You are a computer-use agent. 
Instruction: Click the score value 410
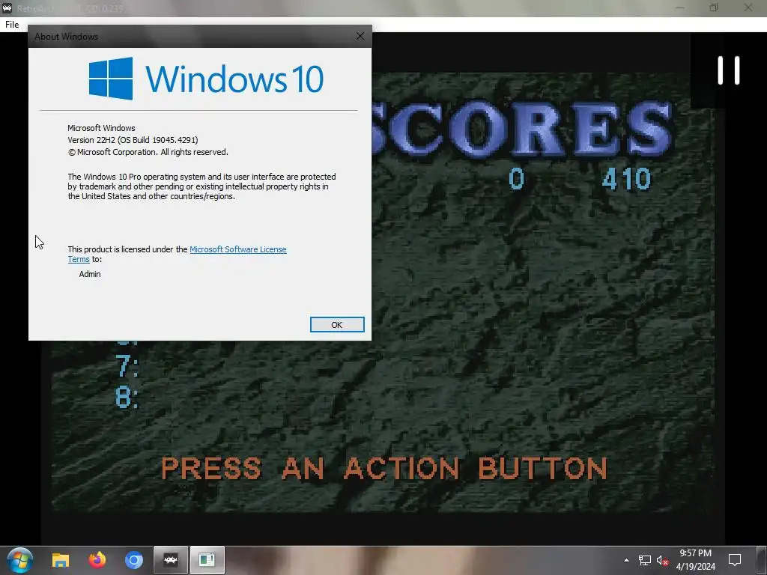[627, 178]
